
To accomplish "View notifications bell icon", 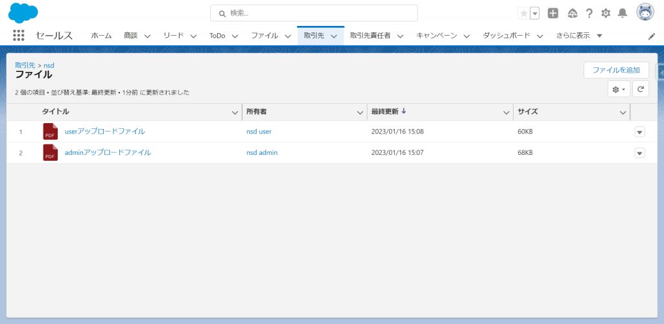I will click(x=622, y=13).
